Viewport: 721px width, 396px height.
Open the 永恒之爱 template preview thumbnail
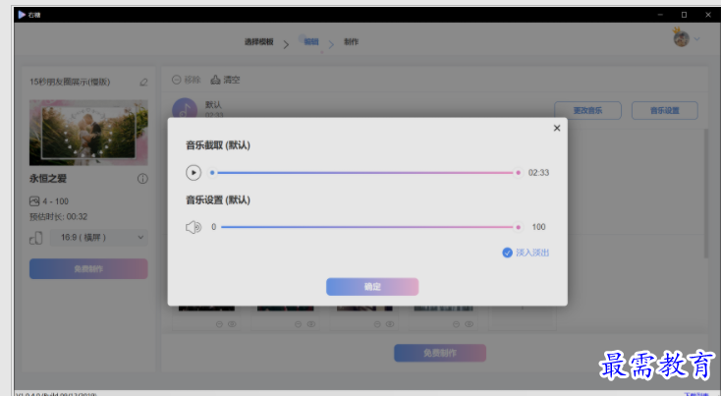88,133
